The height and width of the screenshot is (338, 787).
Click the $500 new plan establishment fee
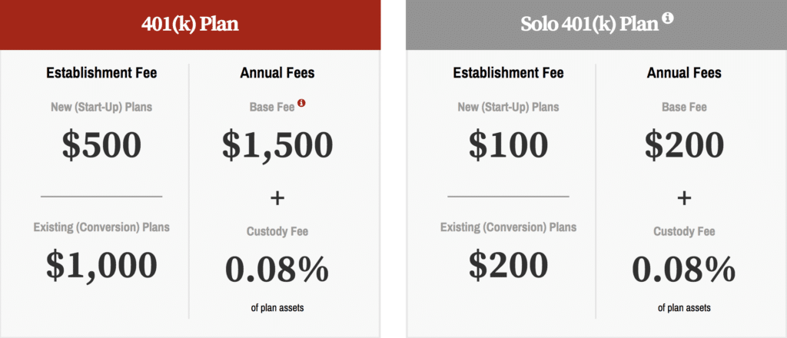click(x=102, y=145)
